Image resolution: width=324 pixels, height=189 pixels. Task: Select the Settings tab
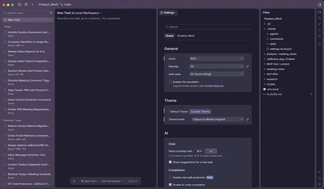[169, 13]
